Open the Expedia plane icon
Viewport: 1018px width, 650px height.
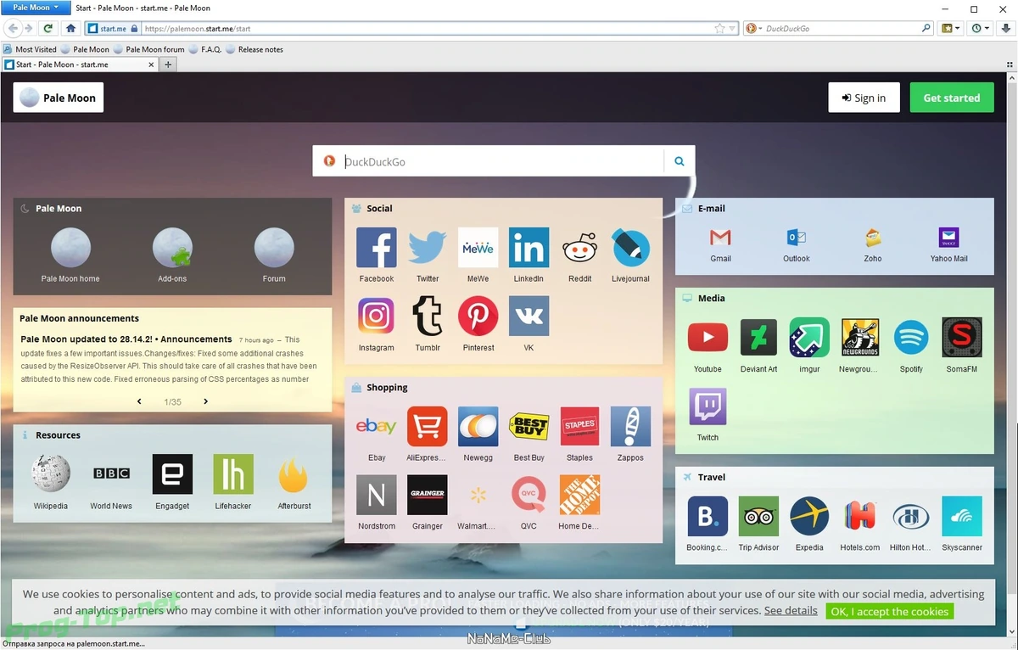pos(809,517)
